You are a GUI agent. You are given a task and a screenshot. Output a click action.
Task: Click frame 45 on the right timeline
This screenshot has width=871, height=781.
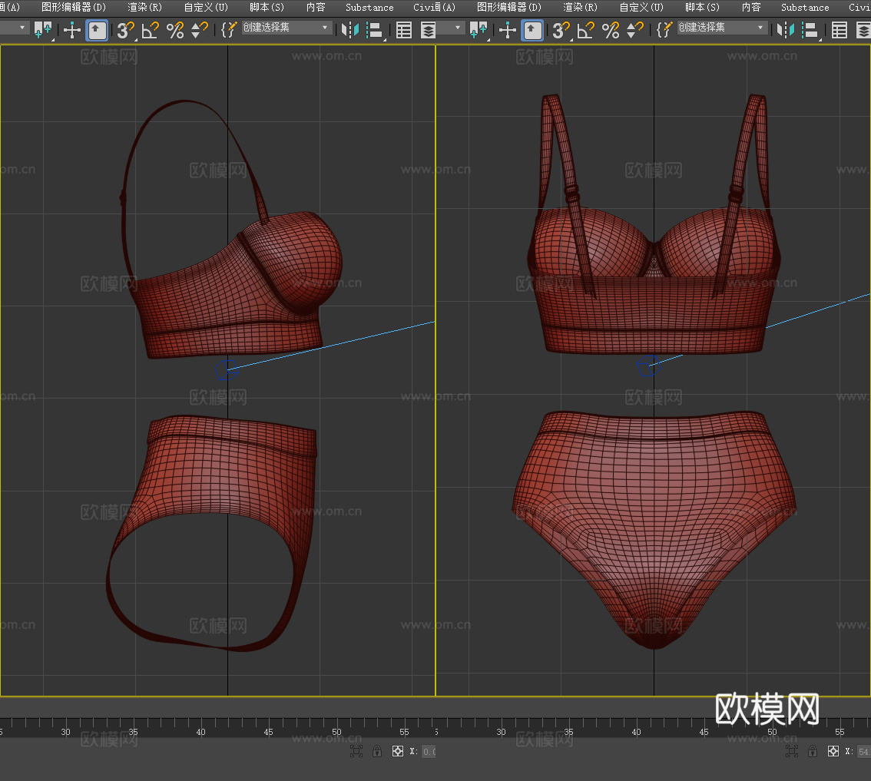704,732
